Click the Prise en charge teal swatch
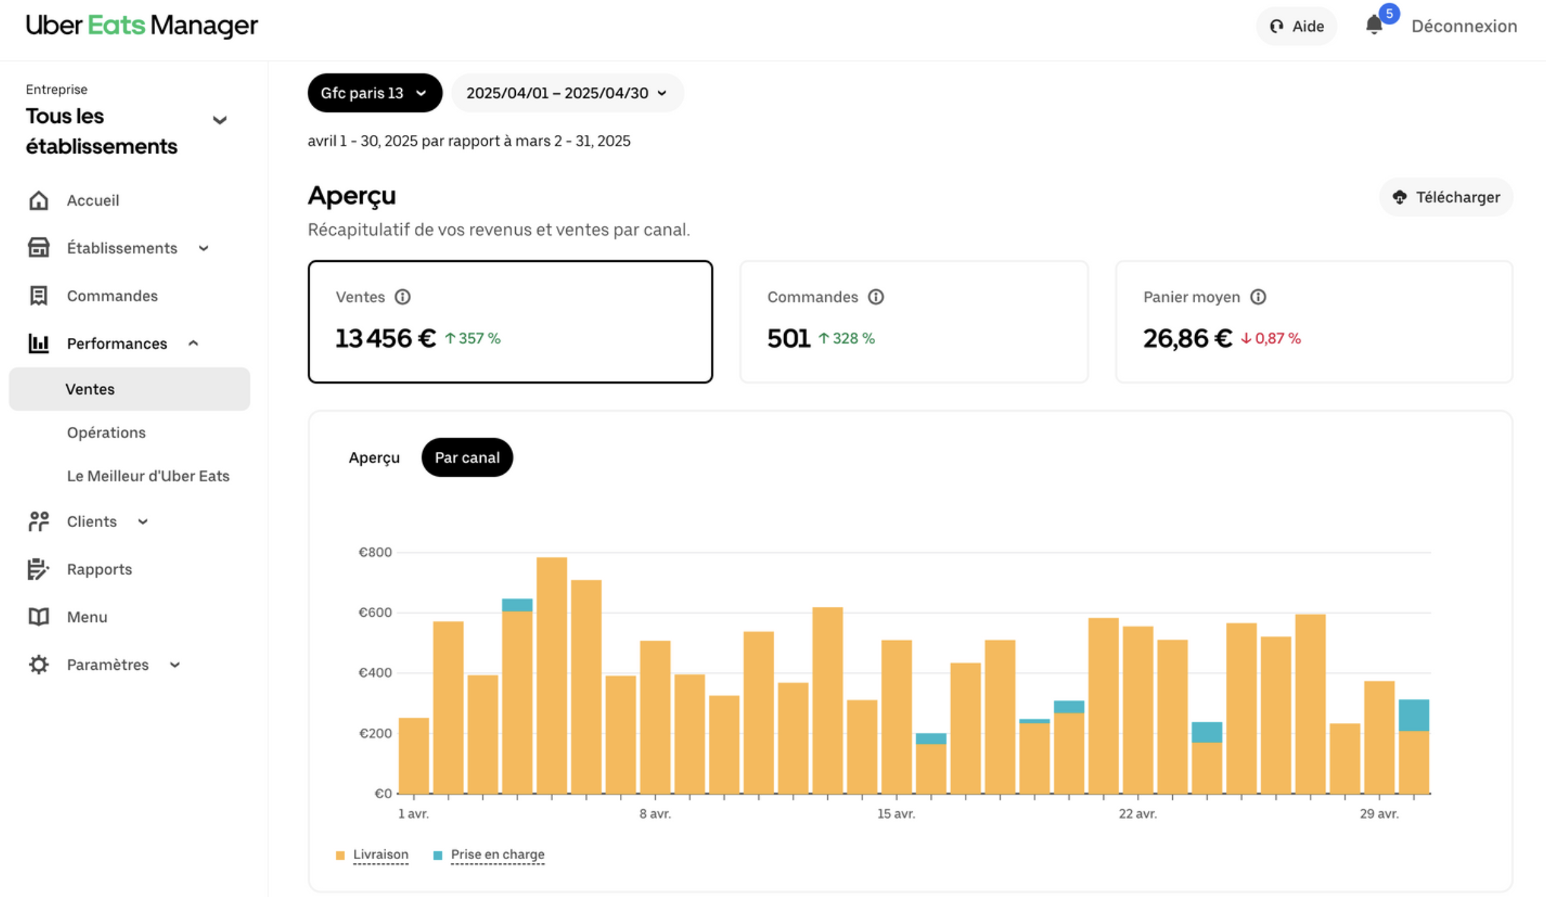The height and width of the screenshot is (897, 1546). (438, 855)
